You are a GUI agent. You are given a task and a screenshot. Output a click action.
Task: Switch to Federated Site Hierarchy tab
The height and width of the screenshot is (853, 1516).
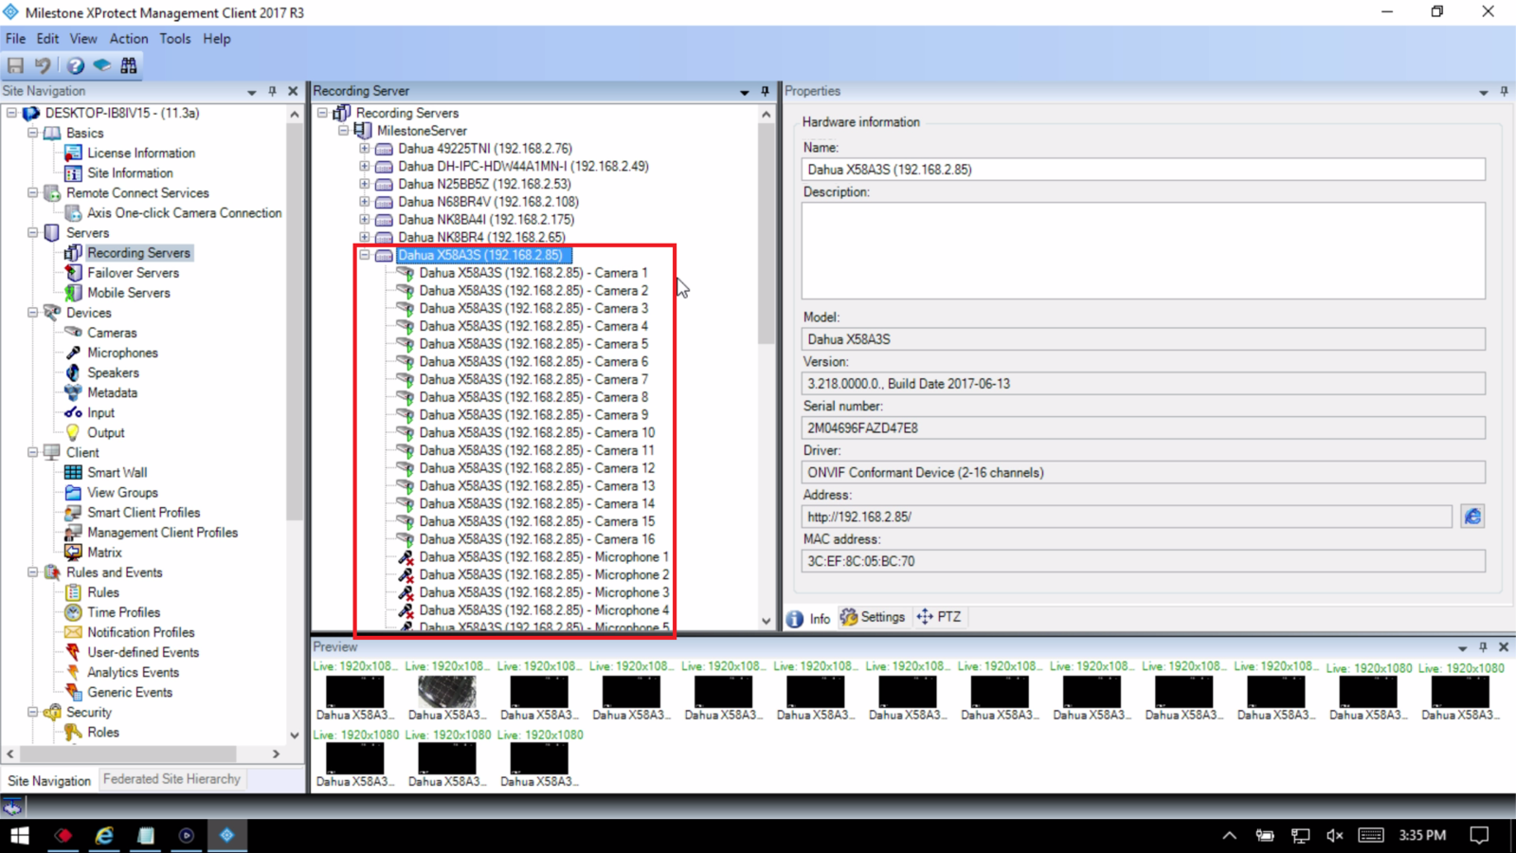pyautogui.click(x=171, y=779)
